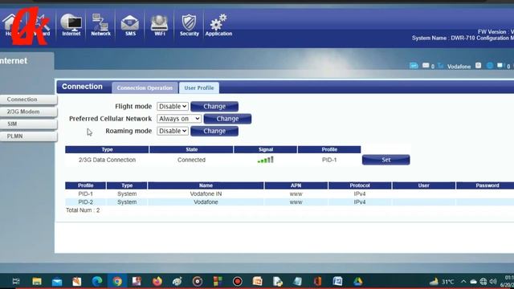
Task: Open the Security shield icon
Action: click(190, 25)
